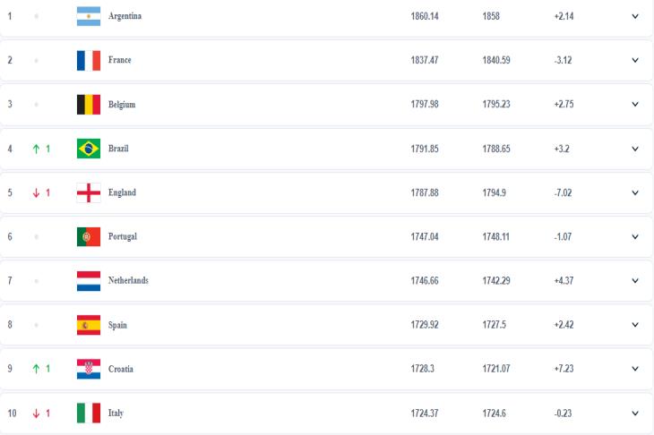
Task: Click the Brazil flag icon
Action: (x=89, y=149)
